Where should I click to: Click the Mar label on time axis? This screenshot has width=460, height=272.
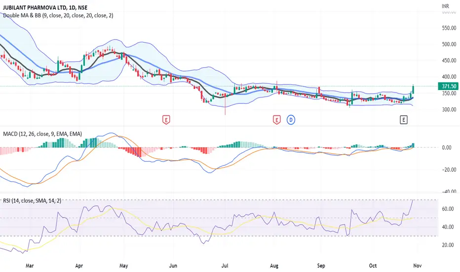(30, 266)
